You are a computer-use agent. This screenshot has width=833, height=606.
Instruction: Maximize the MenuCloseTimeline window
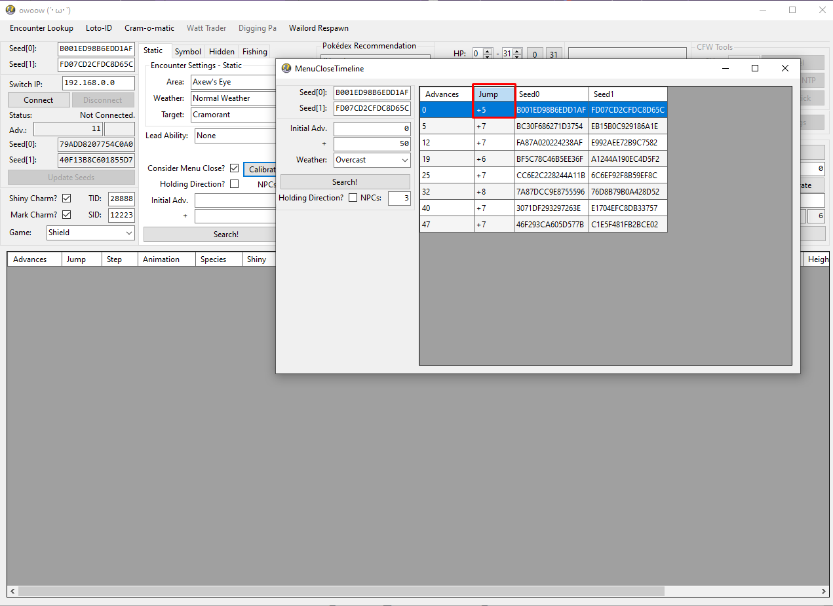755,68
